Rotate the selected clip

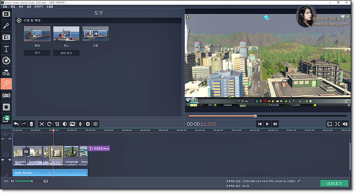[49, 124]
